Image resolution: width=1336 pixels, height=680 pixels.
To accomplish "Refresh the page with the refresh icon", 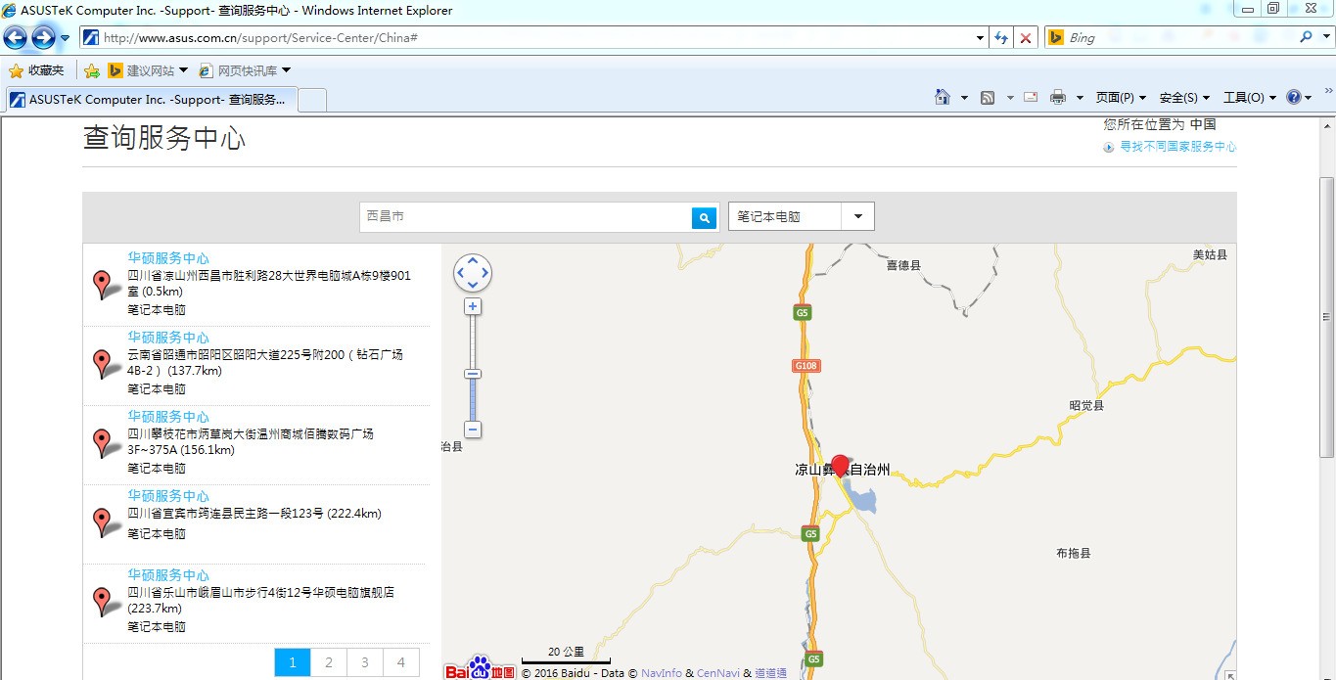I will 1001,37.
